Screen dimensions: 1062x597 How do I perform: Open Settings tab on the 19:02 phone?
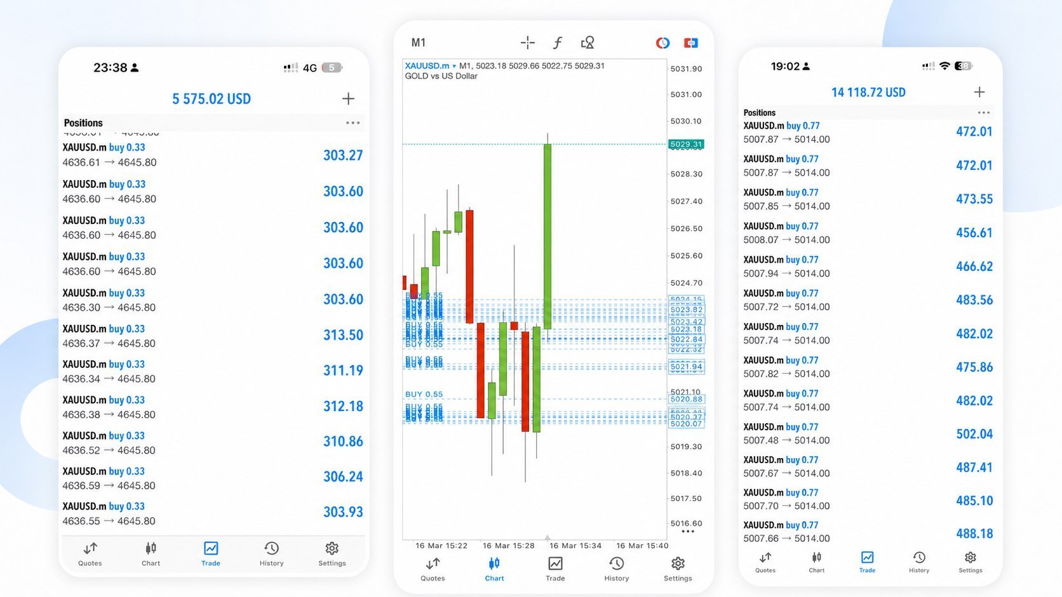tap(971, 562)
